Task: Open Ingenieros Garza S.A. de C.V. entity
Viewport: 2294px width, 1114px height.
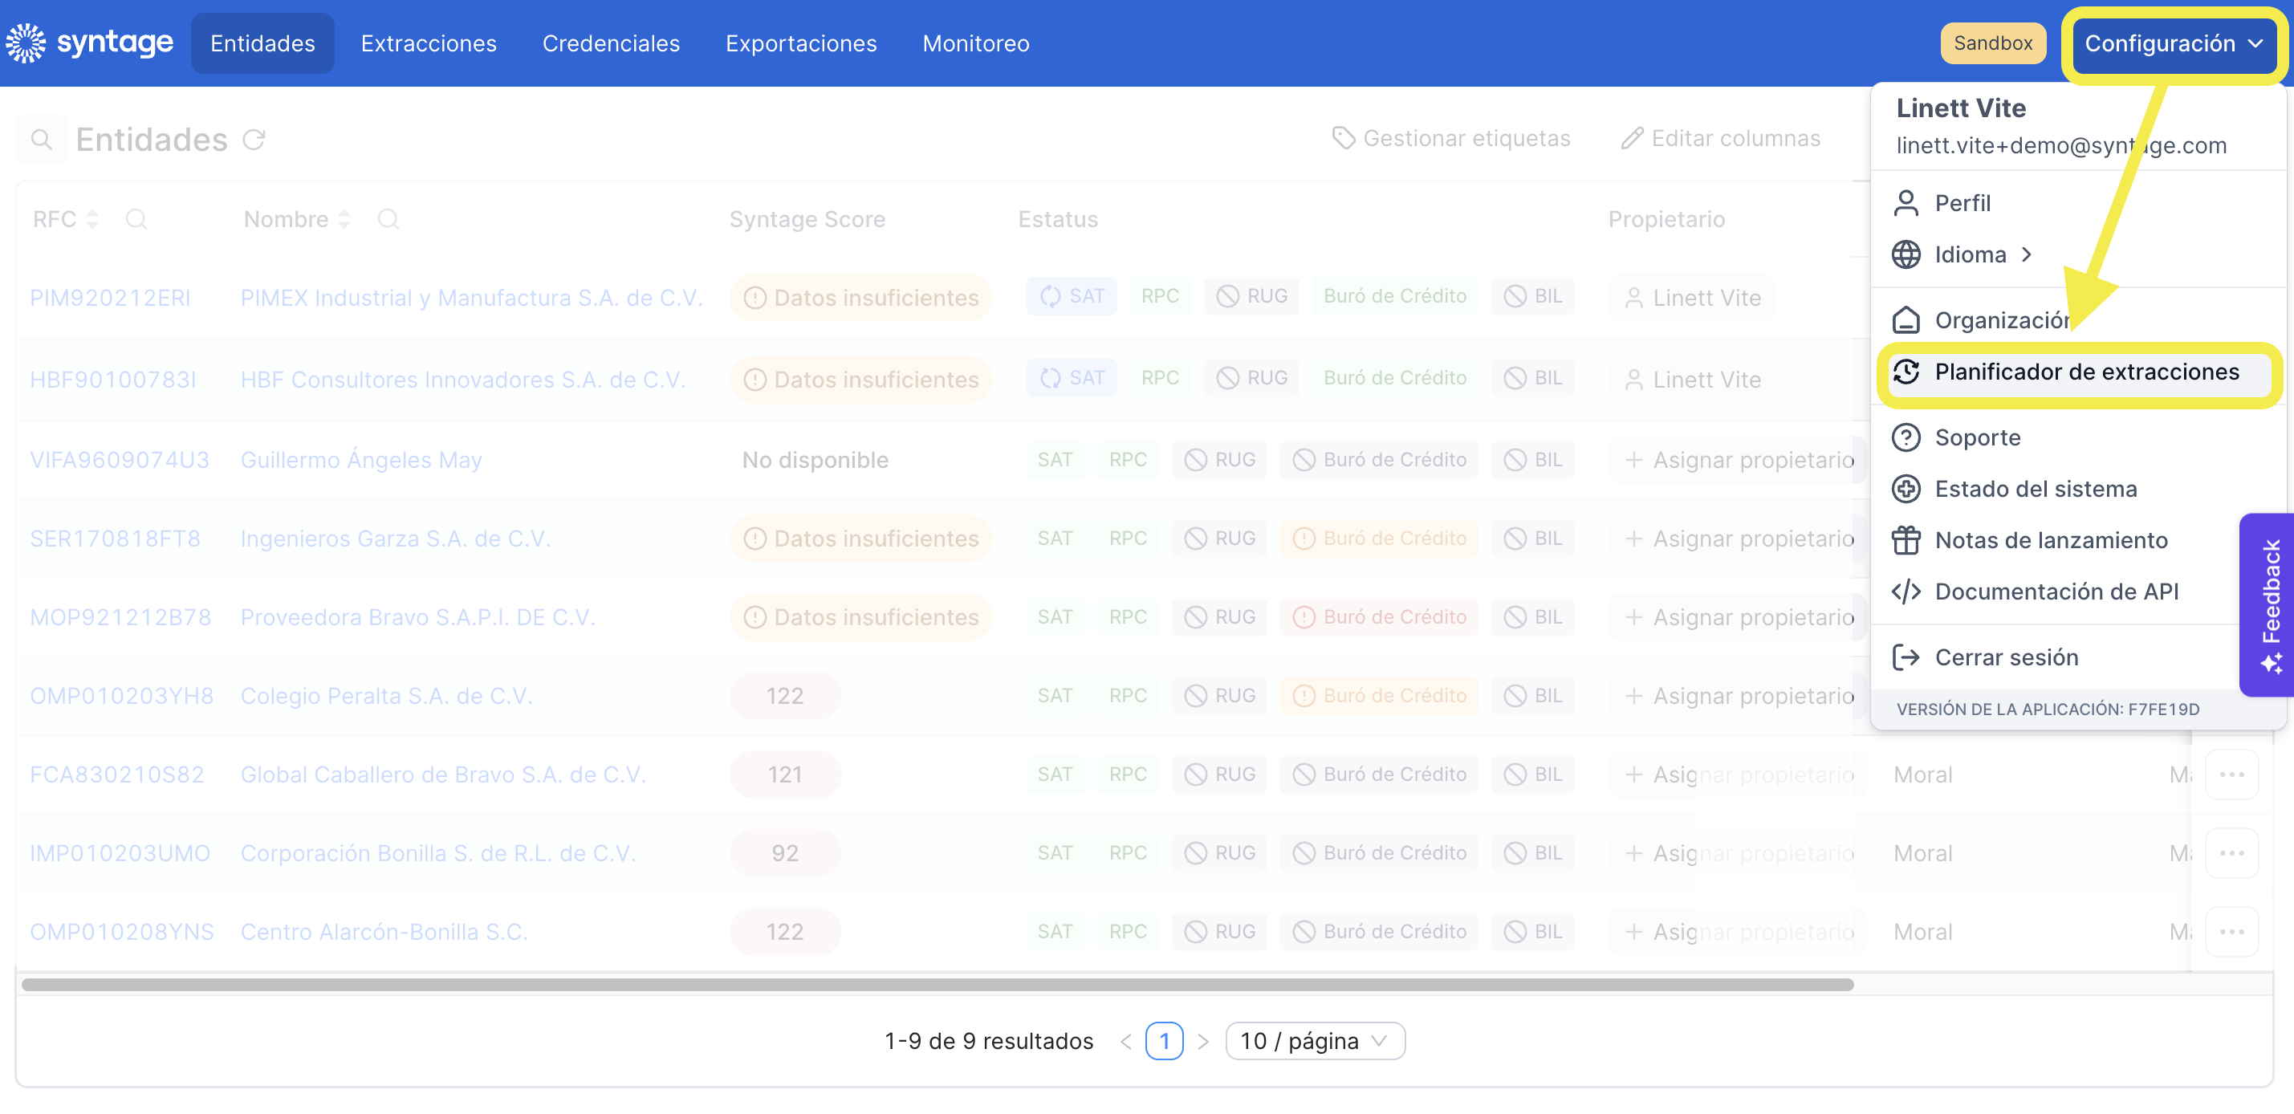Action: pos(396,539)
